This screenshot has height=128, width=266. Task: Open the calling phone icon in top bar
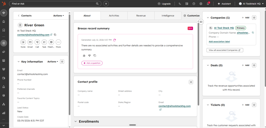pyautogui.click(x=180, y=4)
